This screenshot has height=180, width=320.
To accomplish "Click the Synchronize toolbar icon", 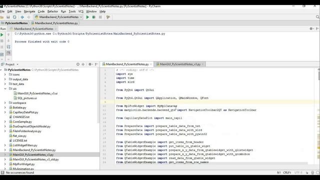I will (x=14, y=17).
